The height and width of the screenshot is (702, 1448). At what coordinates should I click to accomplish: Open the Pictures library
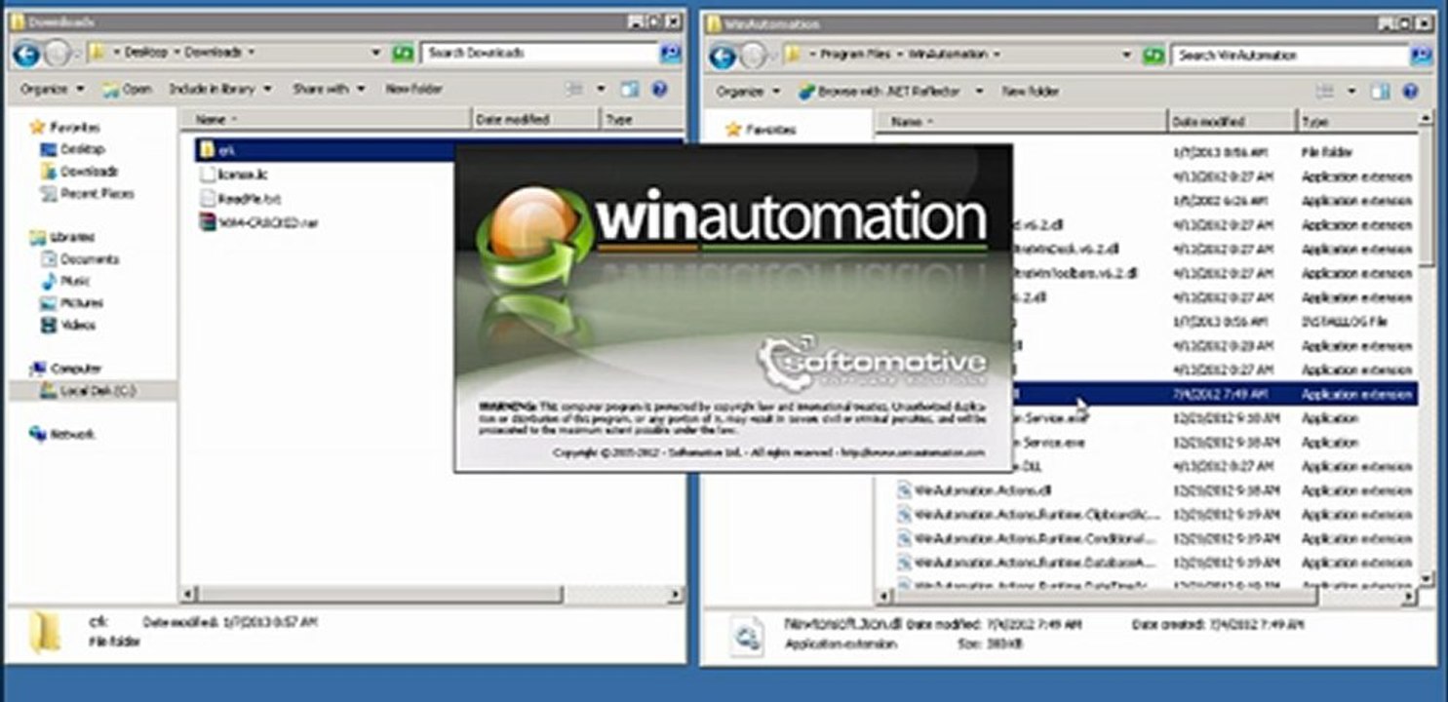71,303
